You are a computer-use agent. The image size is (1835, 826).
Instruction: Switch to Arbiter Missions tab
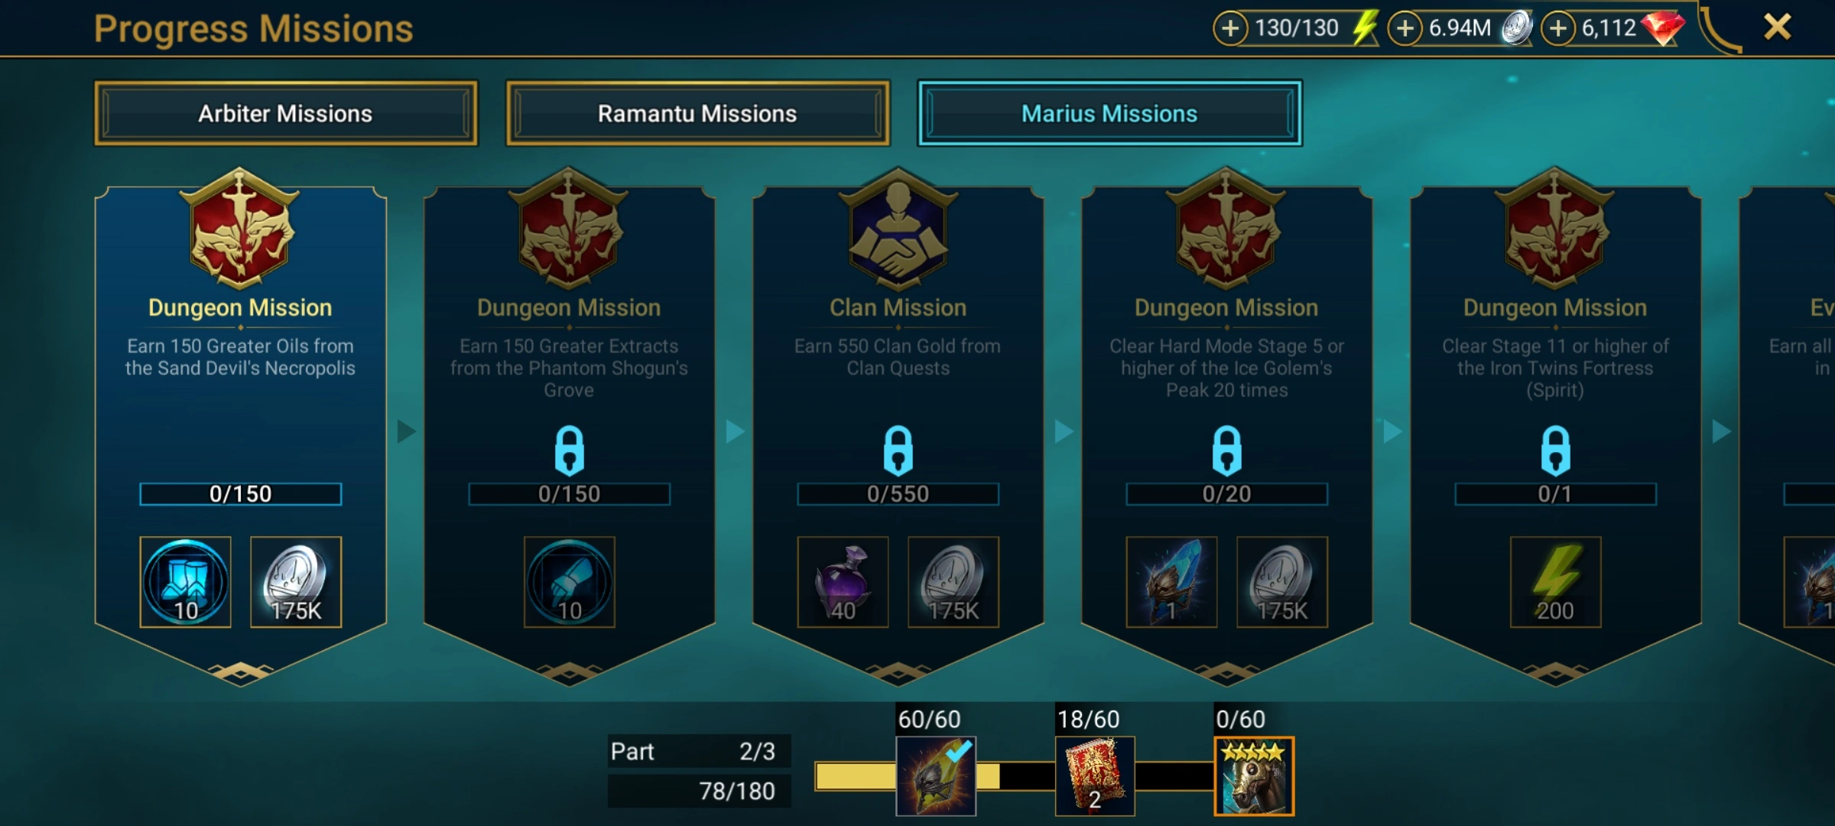(x=286, y=113)
